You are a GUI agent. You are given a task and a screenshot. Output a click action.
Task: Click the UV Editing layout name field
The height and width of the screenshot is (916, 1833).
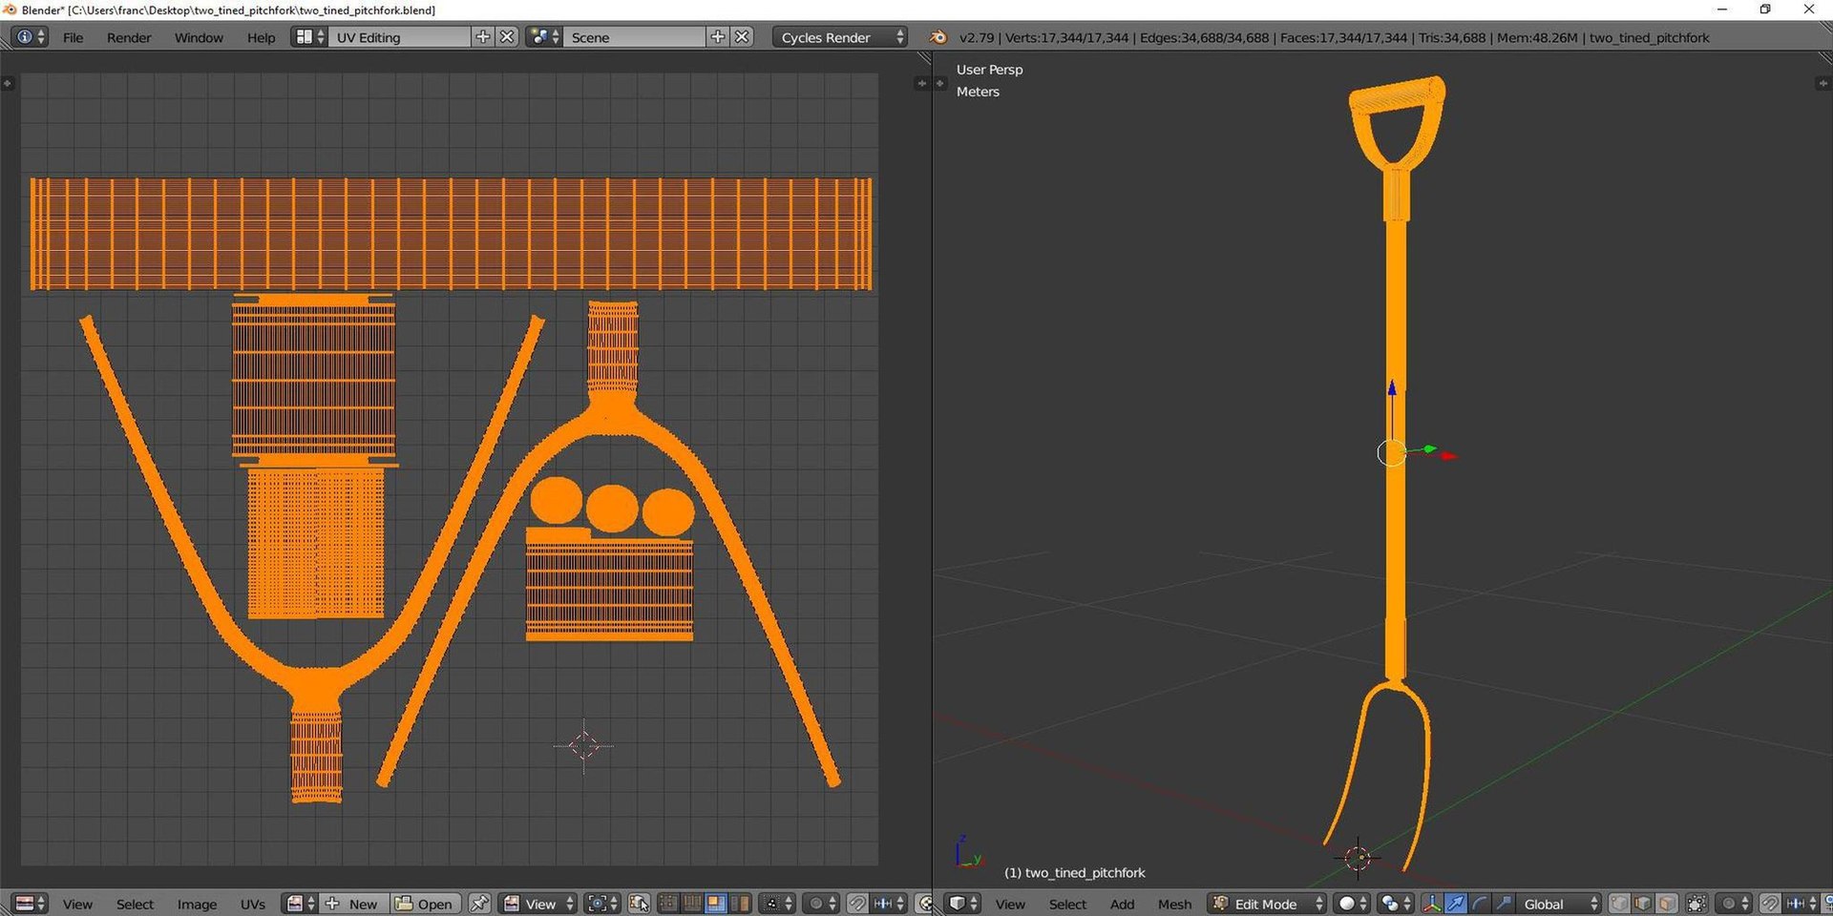tap(401, 37)
